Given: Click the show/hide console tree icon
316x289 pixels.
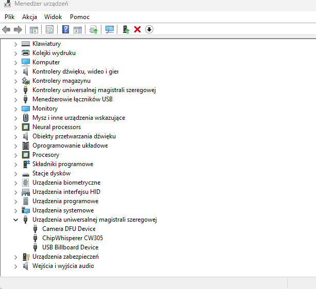Looking at the screenshot, I should tap(34, 29).
